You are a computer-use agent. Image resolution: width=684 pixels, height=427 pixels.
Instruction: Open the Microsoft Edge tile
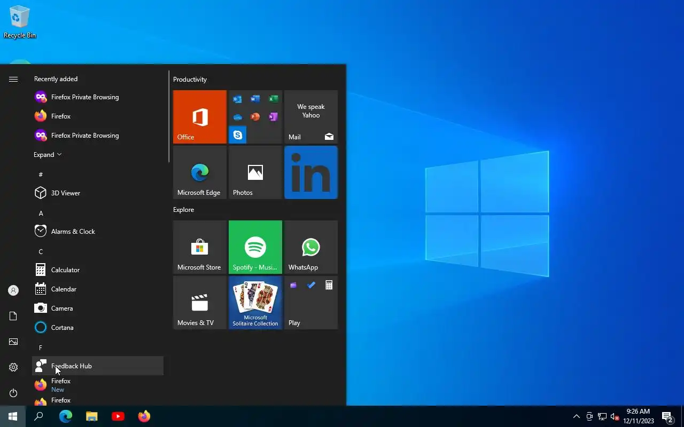tap(200, 172)
